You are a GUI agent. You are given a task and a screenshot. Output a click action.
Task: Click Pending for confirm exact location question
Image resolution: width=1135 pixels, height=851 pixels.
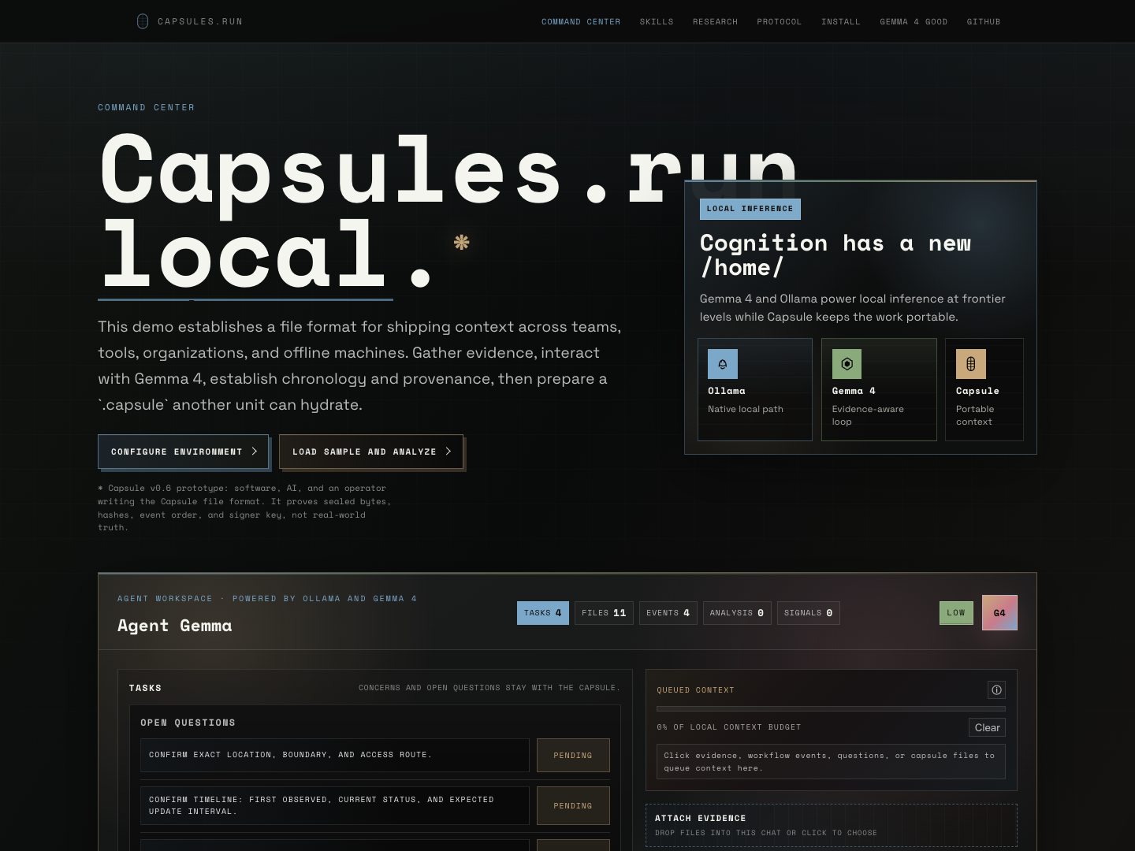click(x=573, y=756)
